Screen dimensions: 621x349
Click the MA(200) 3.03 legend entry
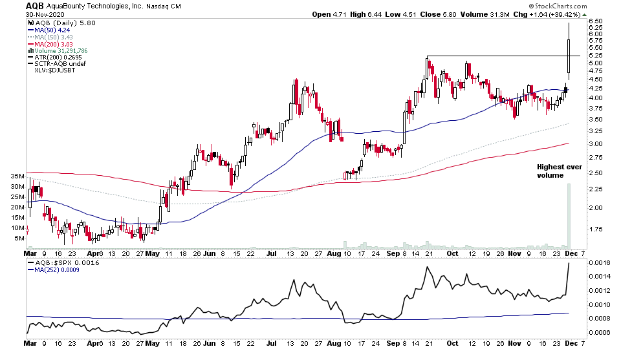click(x=54, y=45)
